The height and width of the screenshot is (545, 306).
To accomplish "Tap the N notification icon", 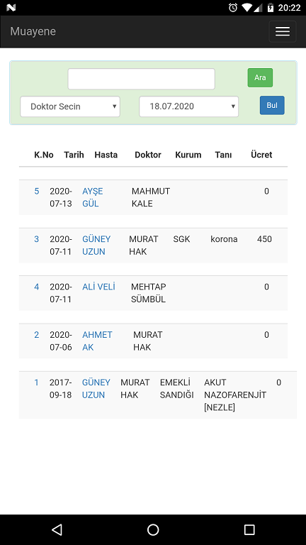I will [11, 7].
